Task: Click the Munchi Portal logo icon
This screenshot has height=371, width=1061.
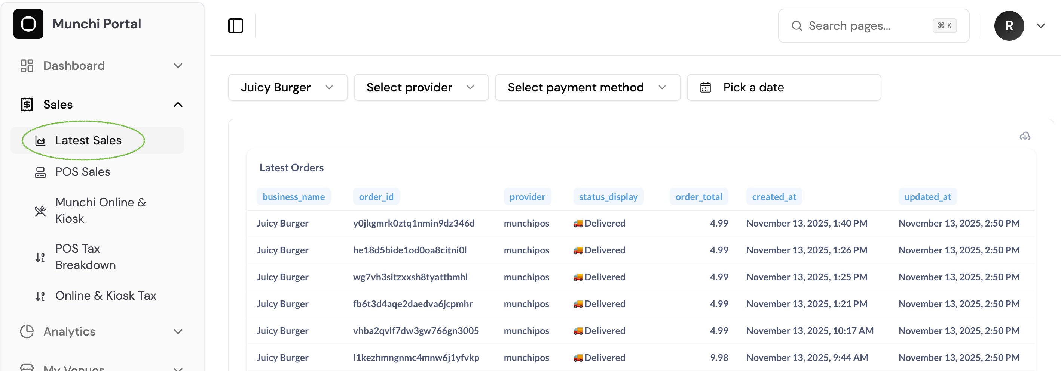Action: (28, 24)
